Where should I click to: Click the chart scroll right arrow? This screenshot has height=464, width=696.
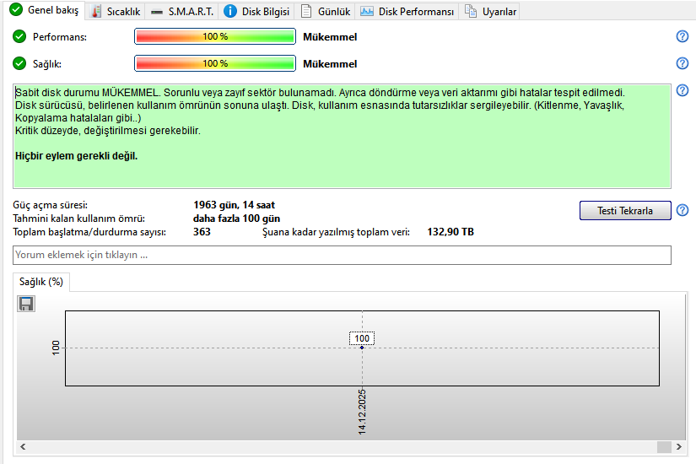click(x=678, y=446)
